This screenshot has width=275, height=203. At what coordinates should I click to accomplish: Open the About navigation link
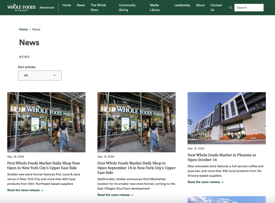200,5
